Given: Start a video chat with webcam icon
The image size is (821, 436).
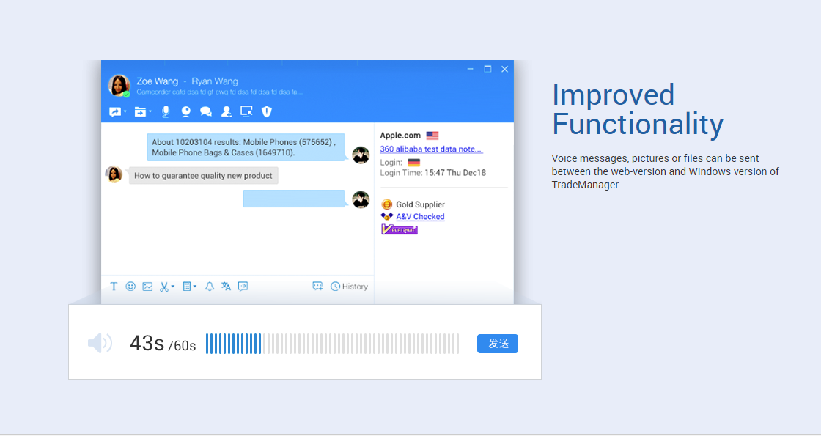Looking at the screenshot, I should coord(185,111).
